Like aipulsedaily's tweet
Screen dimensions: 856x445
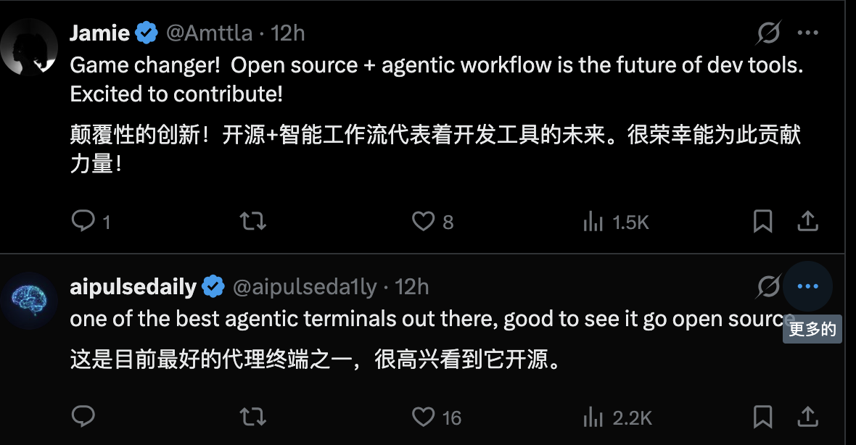(x=423, y=417)
